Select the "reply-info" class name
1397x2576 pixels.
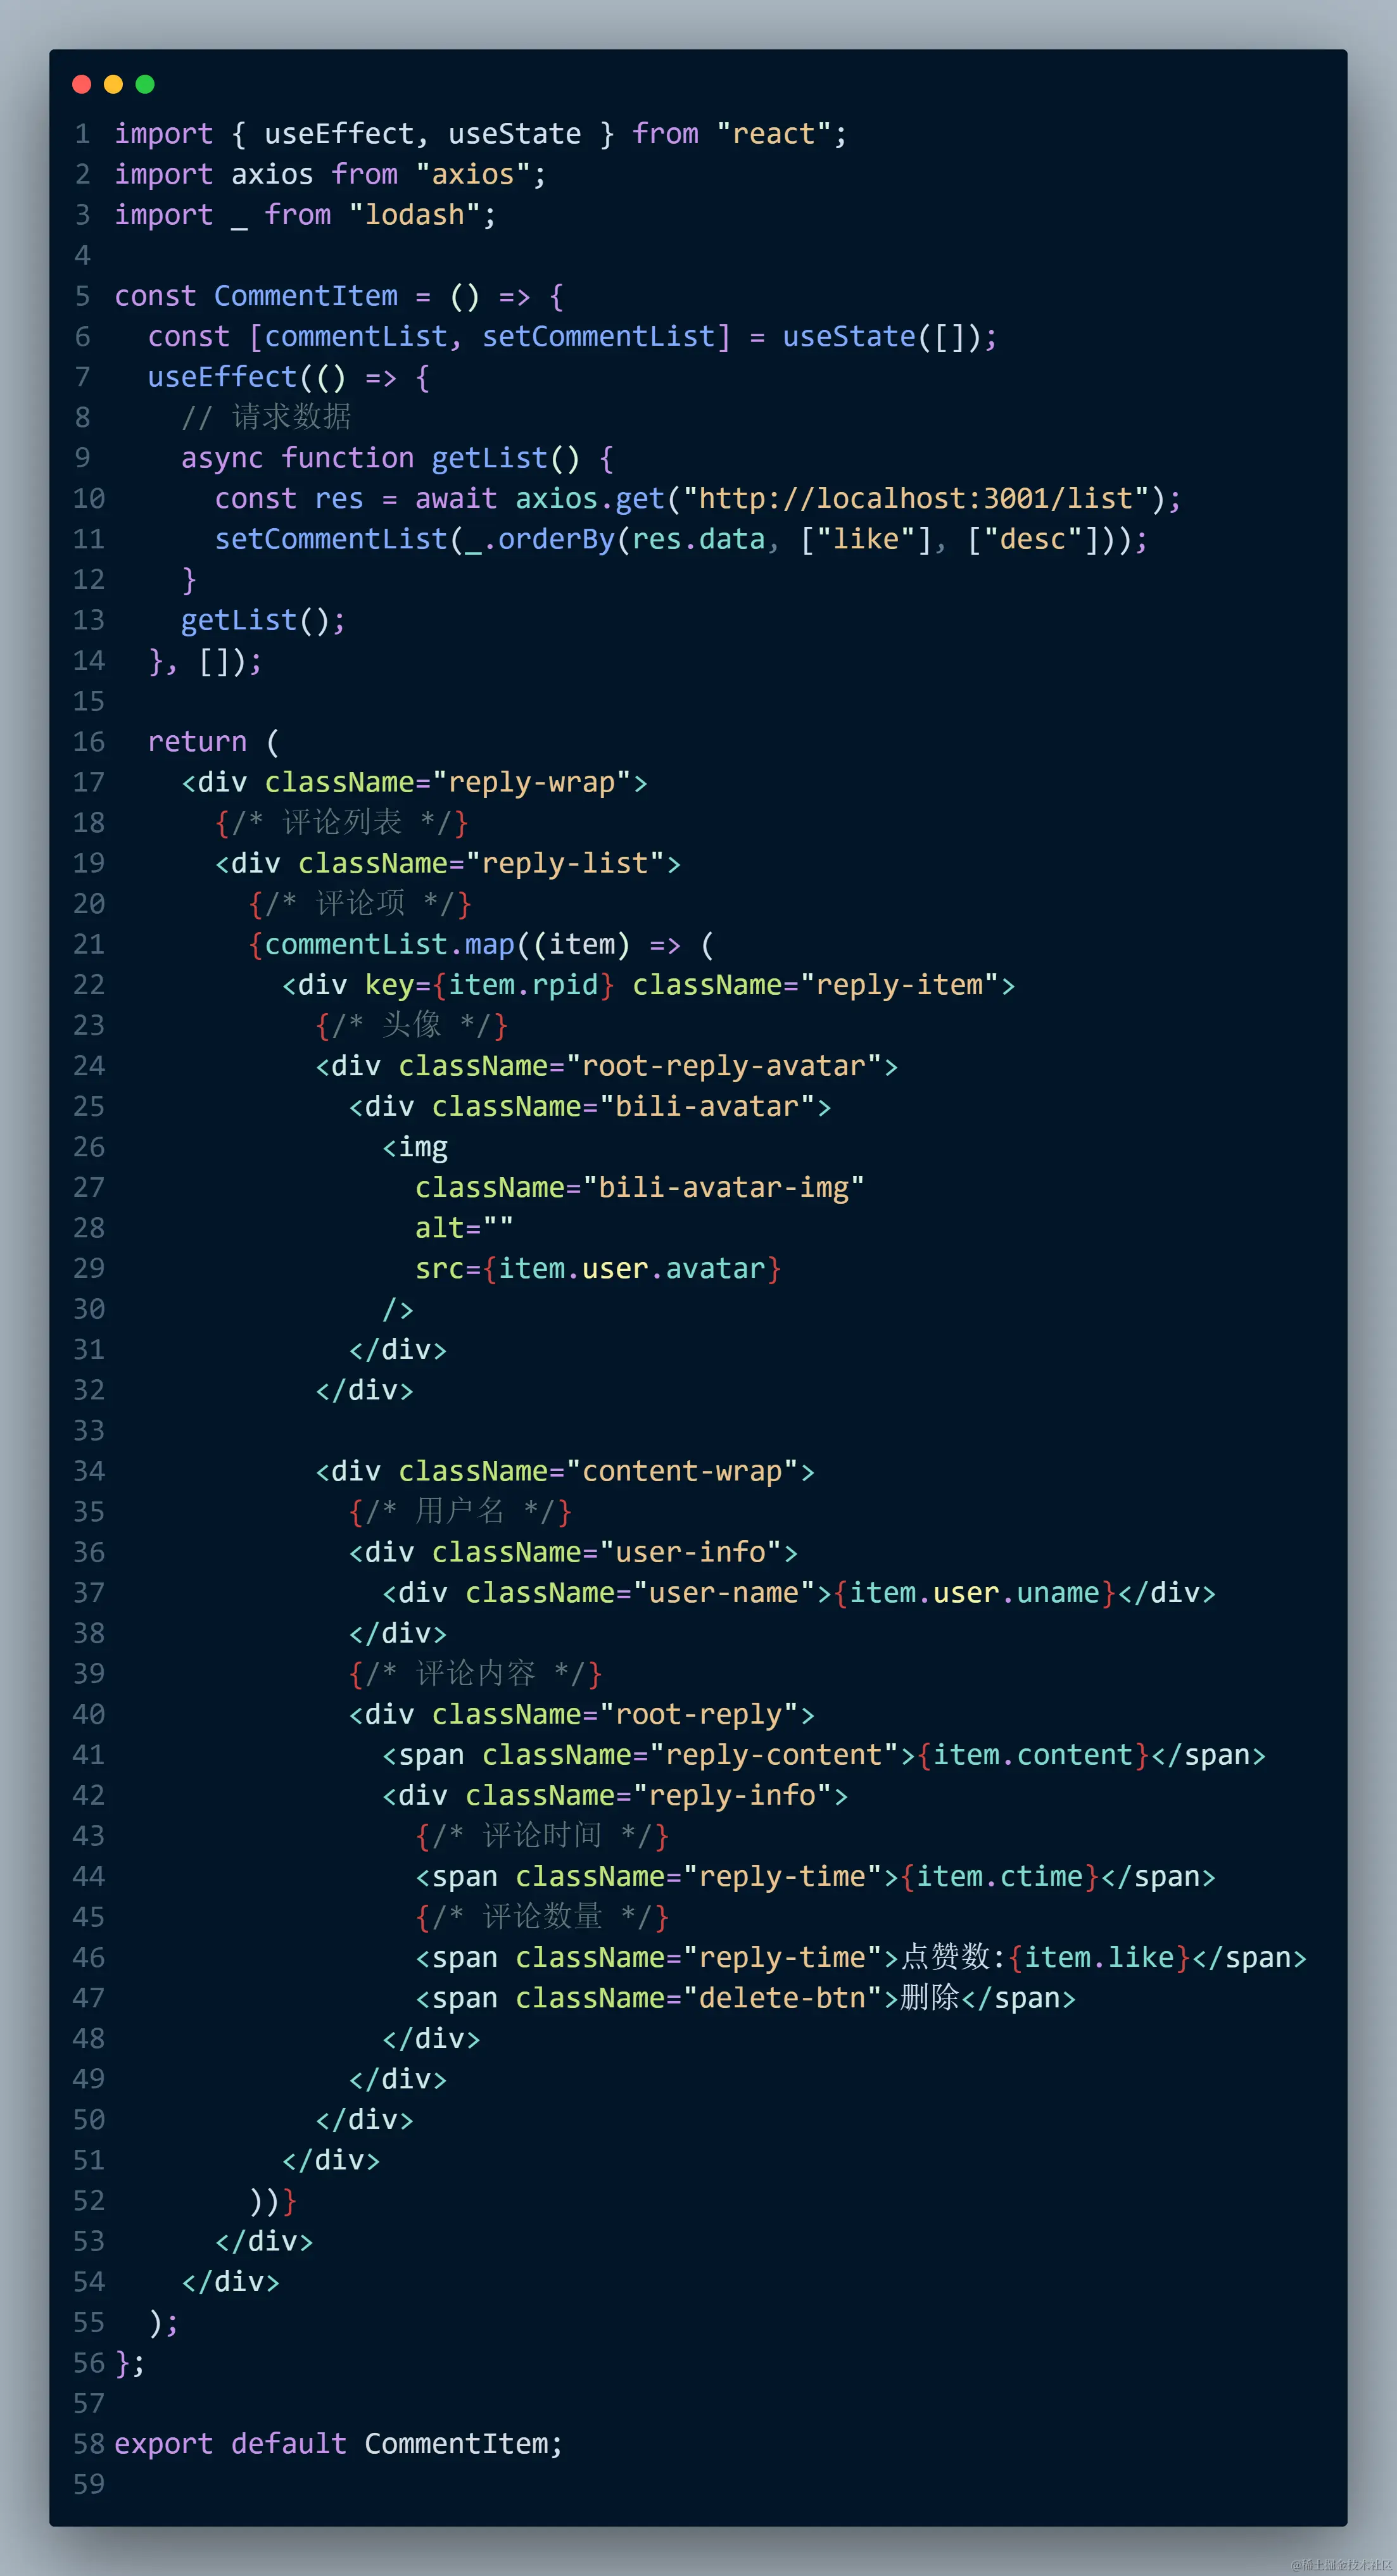click(x=732, y=1795)
